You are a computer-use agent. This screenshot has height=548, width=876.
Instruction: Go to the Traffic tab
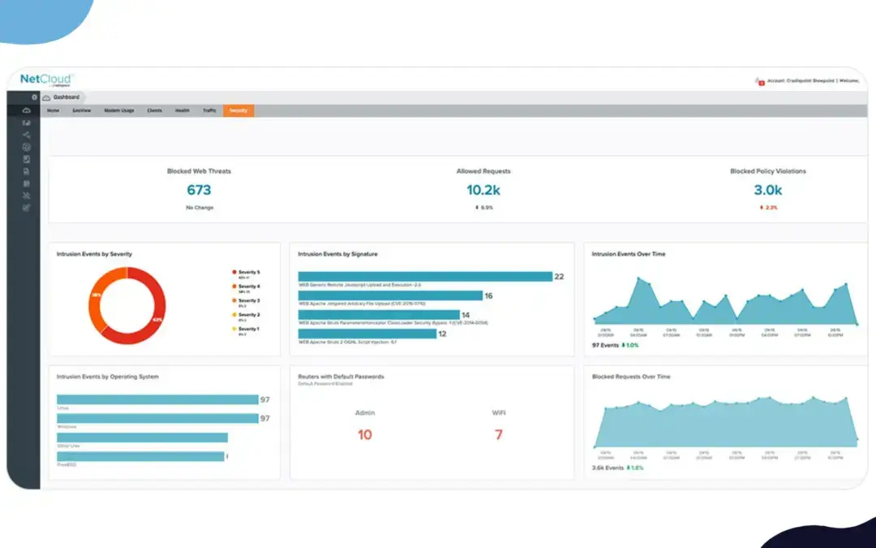(209, 110)
